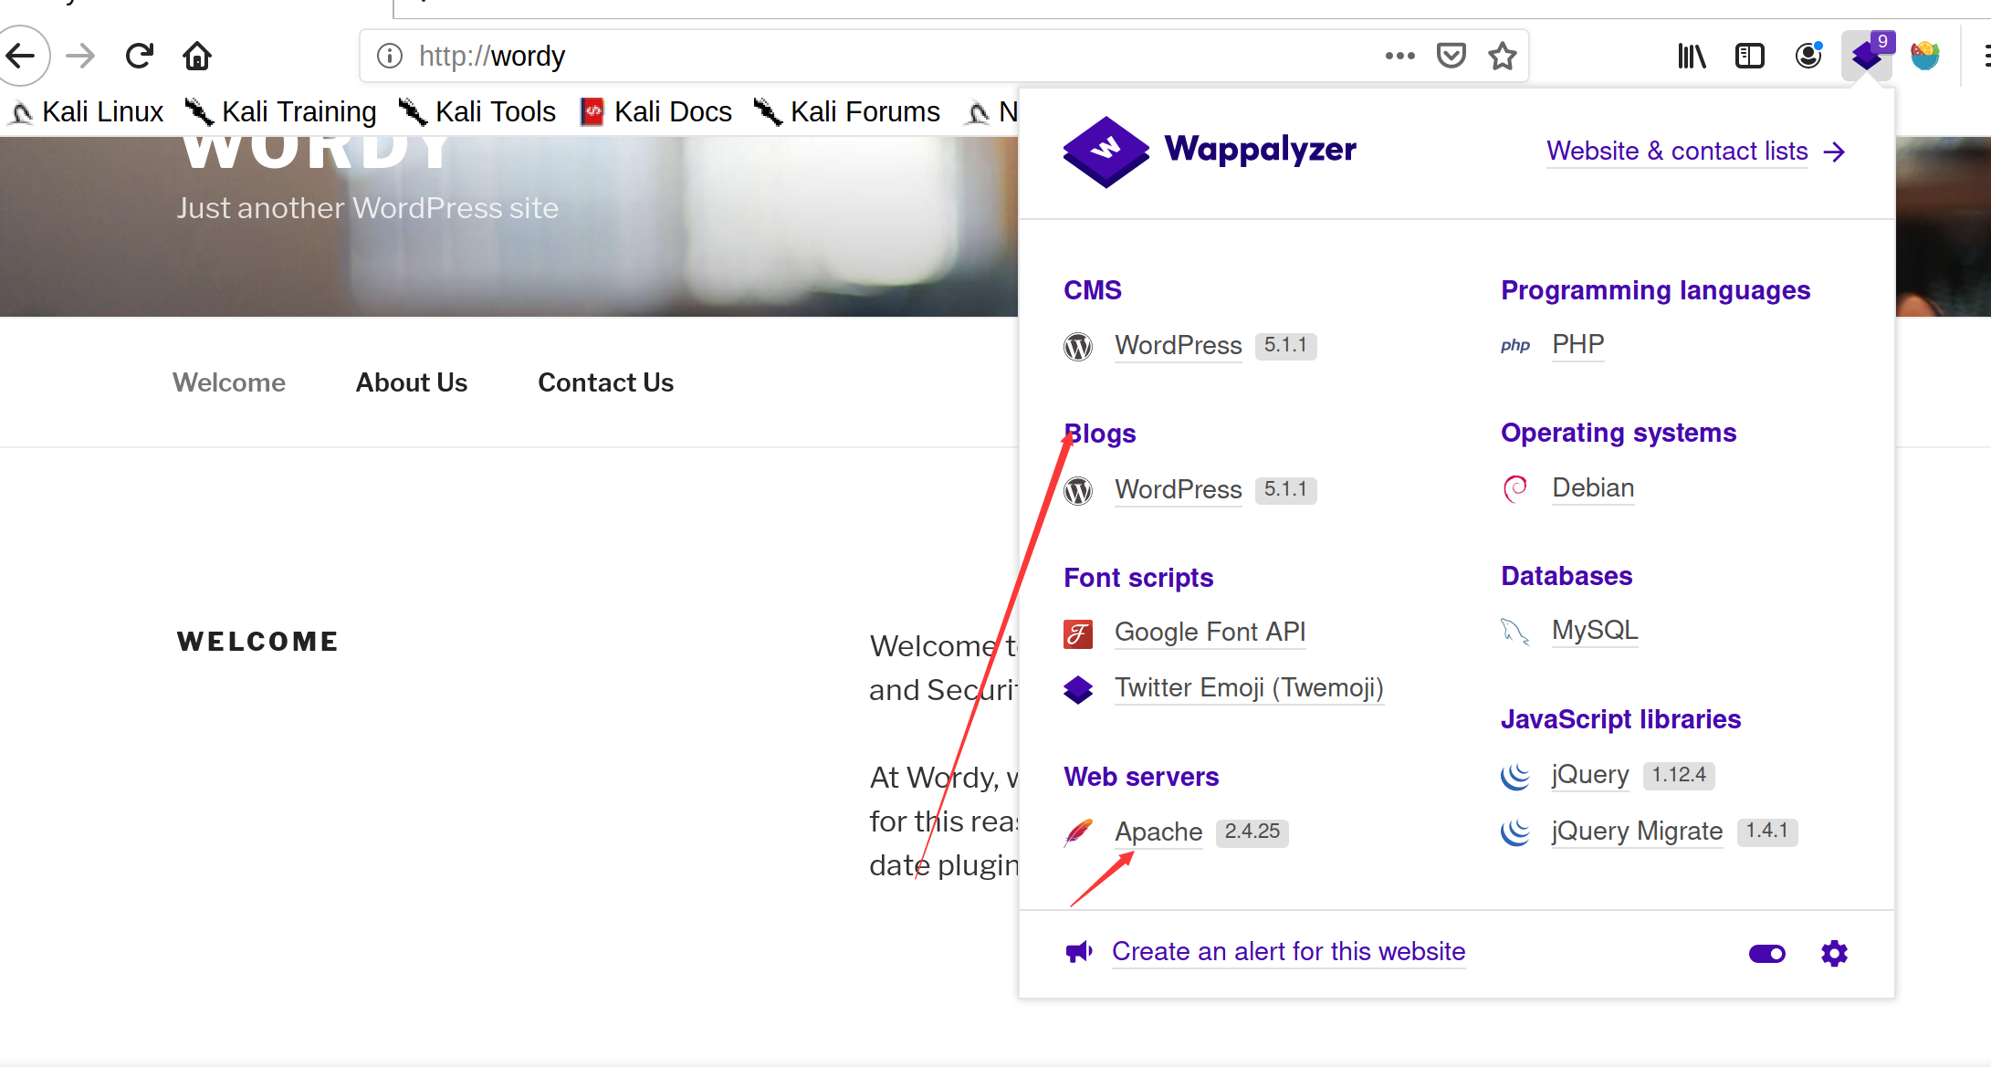Click the MySQL dolphin icon
This screenshot has width=1991, height=1067.
pyautogui.click(x=1515, y=632)
